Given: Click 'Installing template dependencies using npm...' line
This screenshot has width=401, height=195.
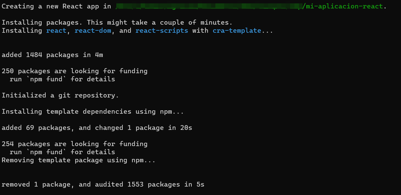Looking at the screenshot, I should point(93,112).
